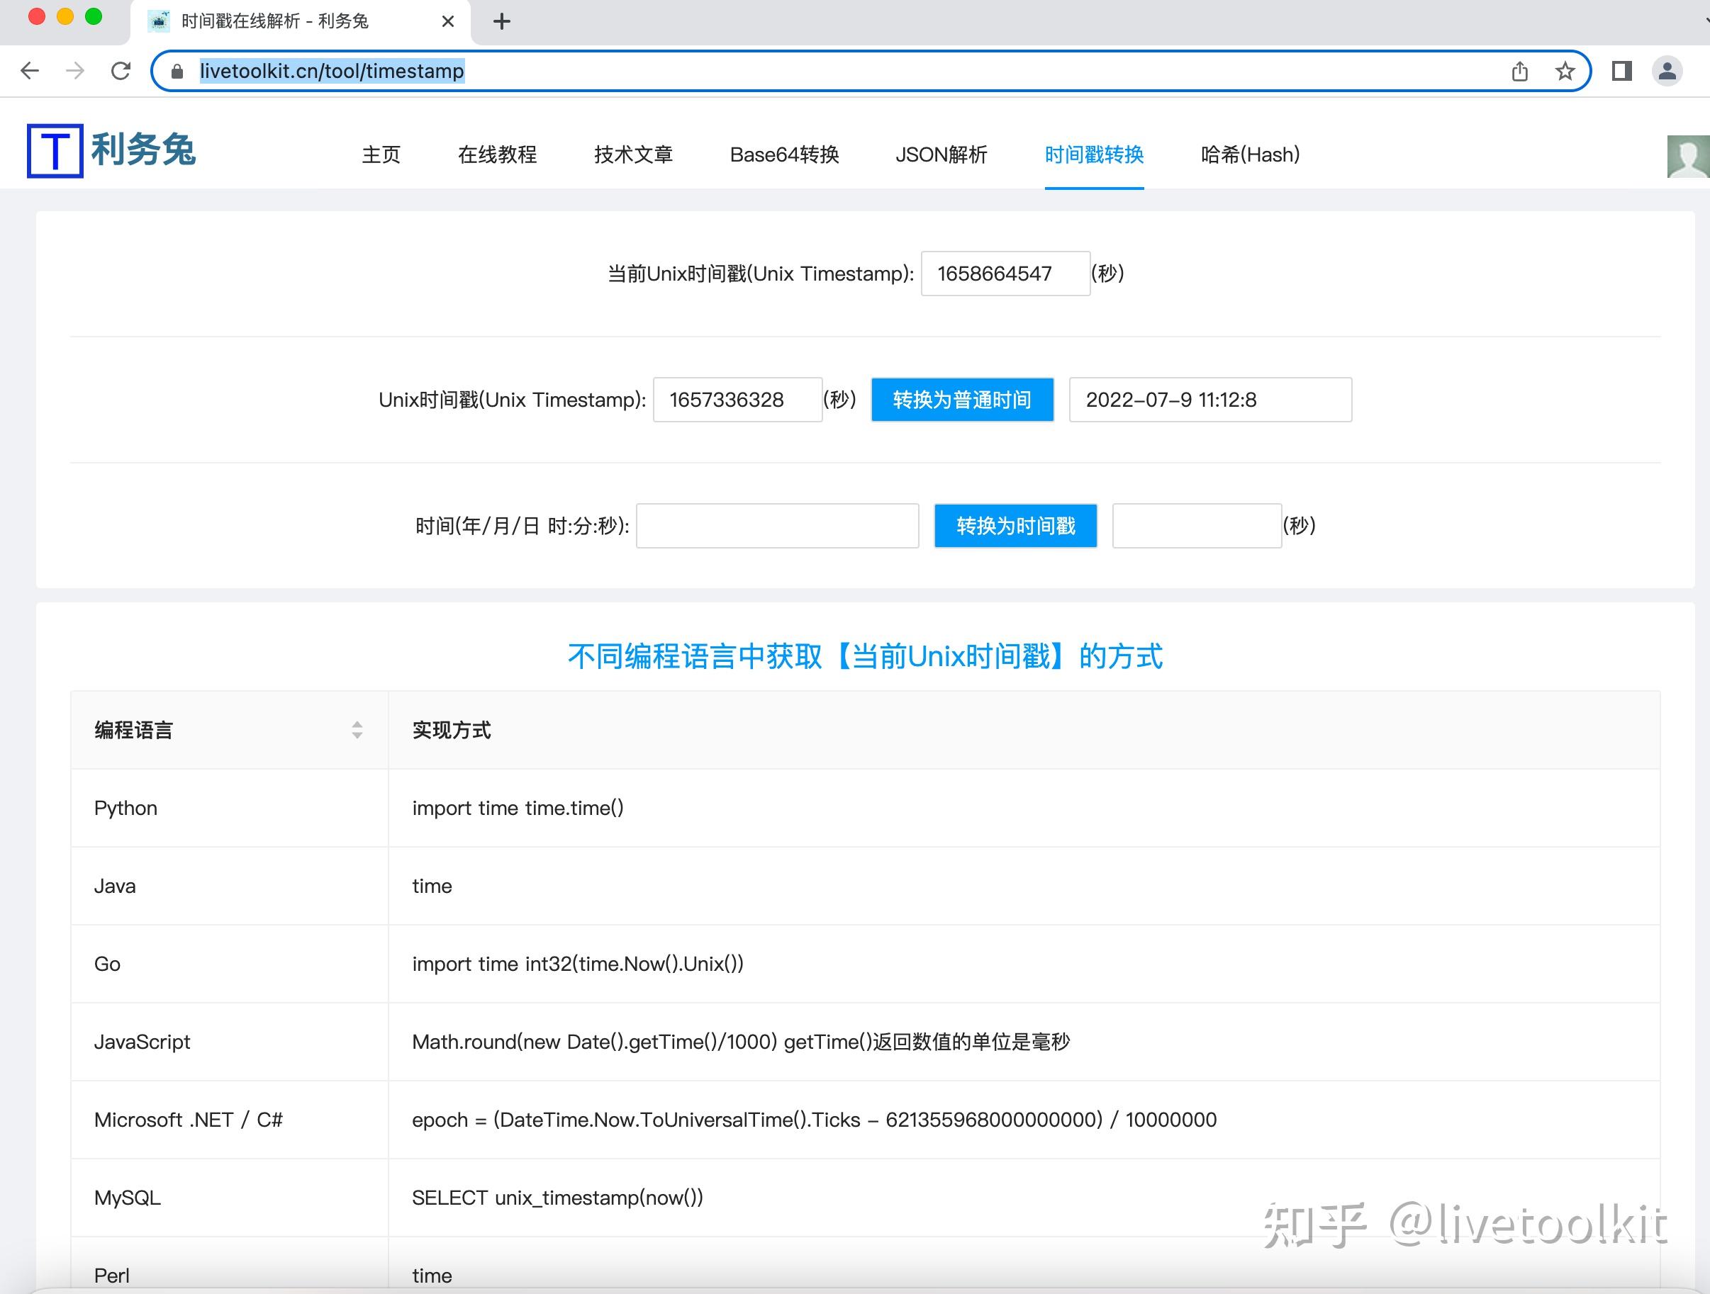Click 转换为时间戳 button
The height and width of the screenshot is (1294, 1710).
(1016, 526)
